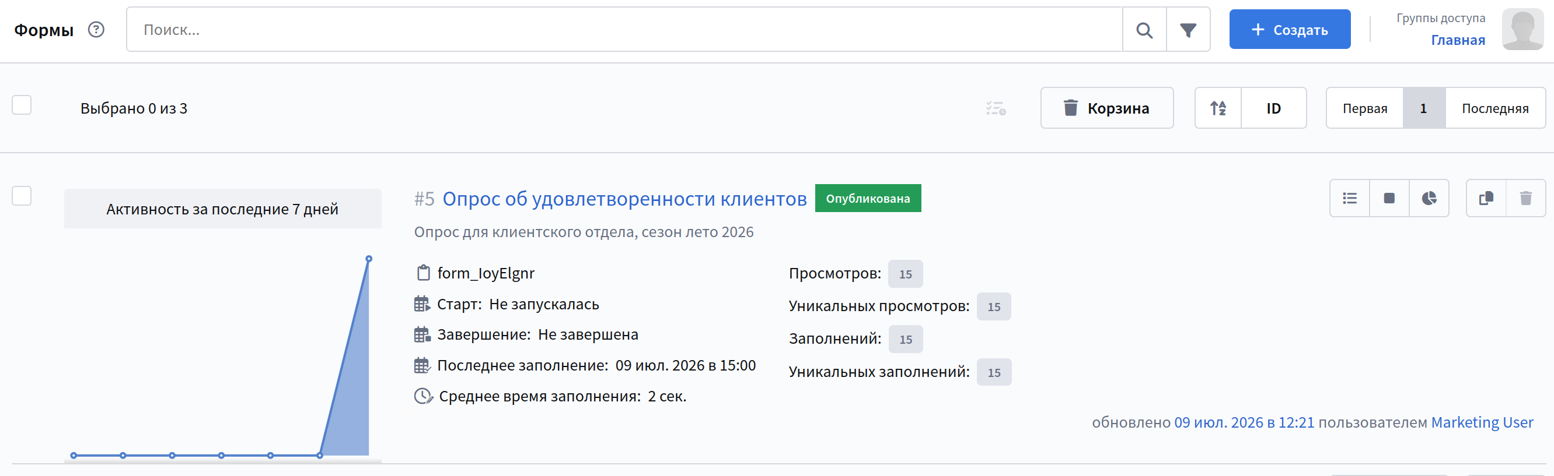
Task: Open the Корзина trash bin
Action: 1107,108
